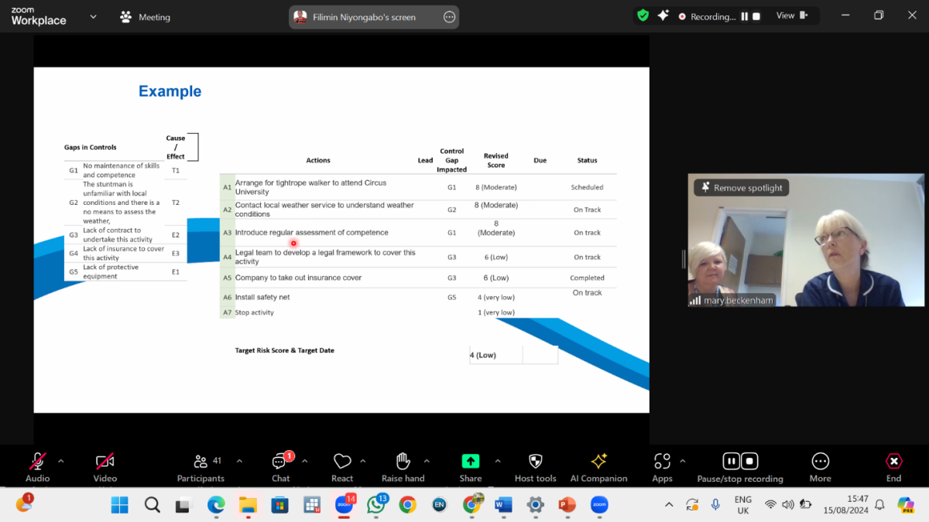Expand raise hand options arrow
This screenshot has width=929, height=522.
(x=427, y=461)
